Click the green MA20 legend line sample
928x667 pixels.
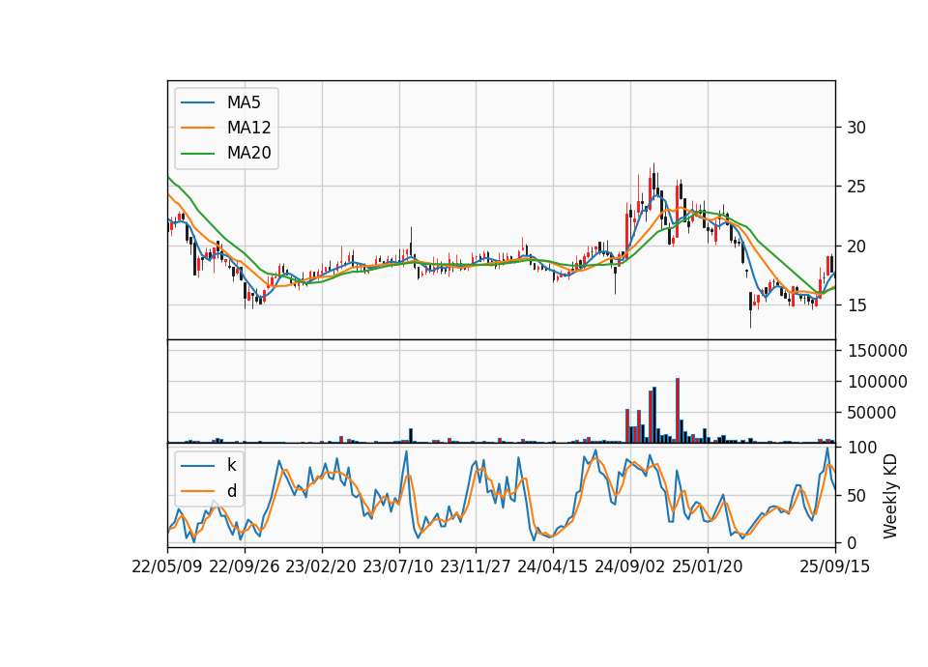click(197, 153)
